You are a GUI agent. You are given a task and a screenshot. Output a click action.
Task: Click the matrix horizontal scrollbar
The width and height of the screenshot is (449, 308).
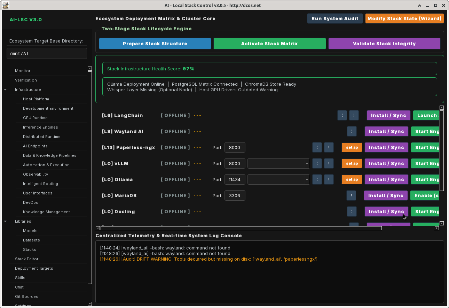coord(241,228)
